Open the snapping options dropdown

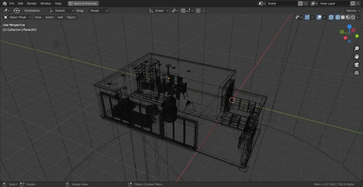click(190, 11)
